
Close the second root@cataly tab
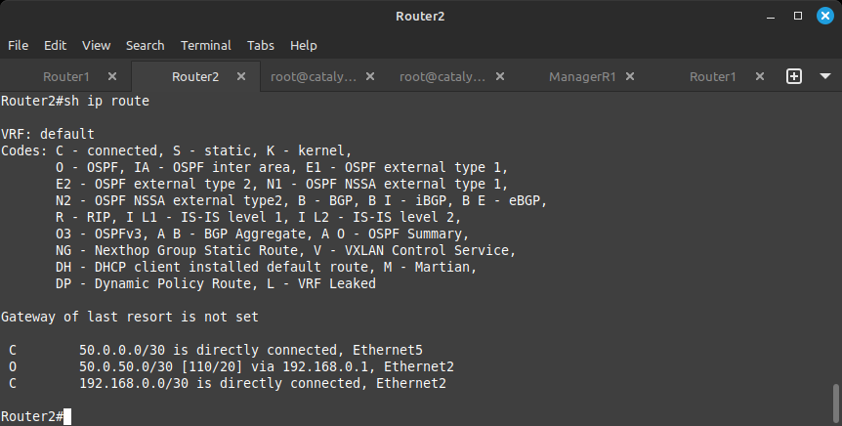pyautogui.click(x=500, y=76)
